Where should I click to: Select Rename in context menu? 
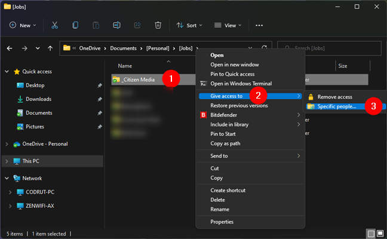250,209
